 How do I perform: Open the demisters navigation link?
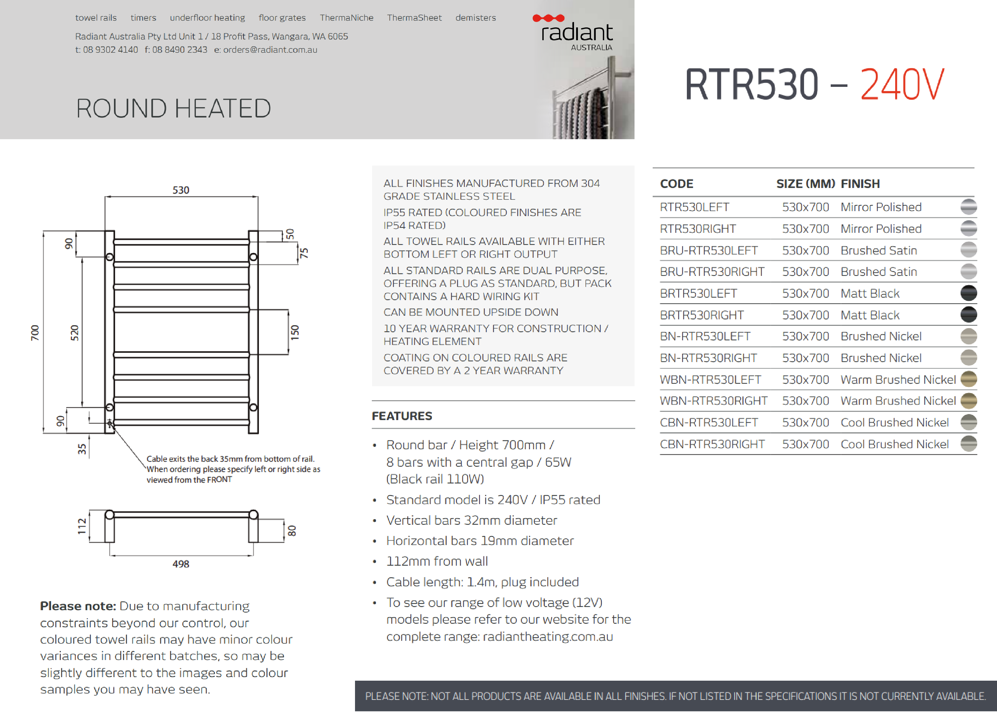coord(475,18)
